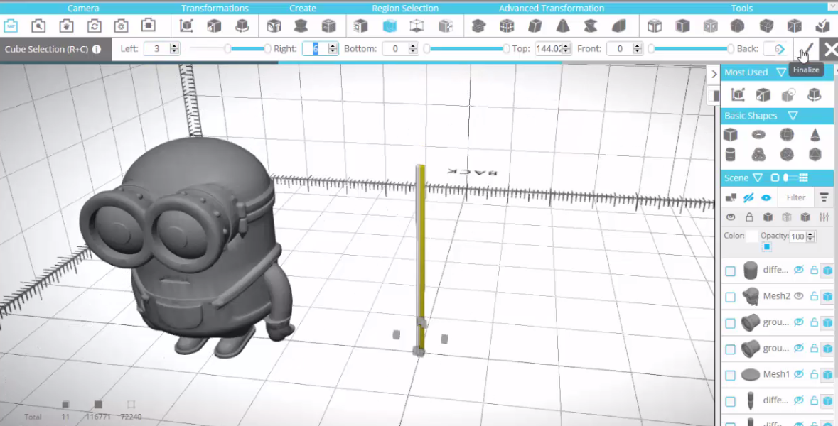The width and height of the screenshot is (838, 426).
Task: Click the Scene Filter text field
Action: (x=796, y=197)
